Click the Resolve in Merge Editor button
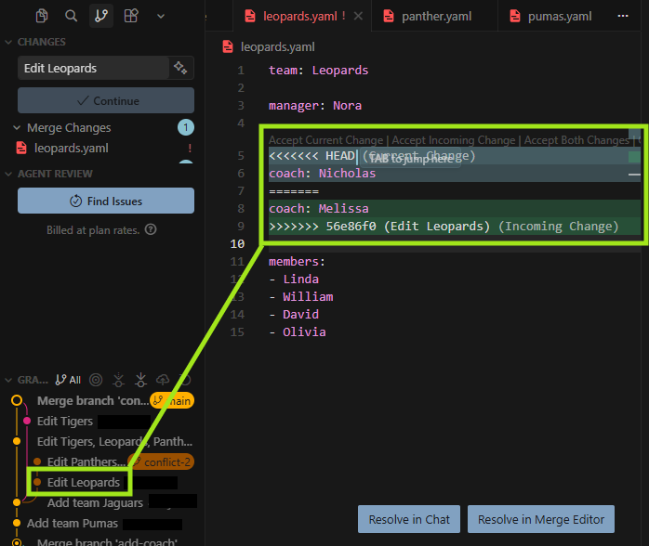 click(x=541, y=519)
